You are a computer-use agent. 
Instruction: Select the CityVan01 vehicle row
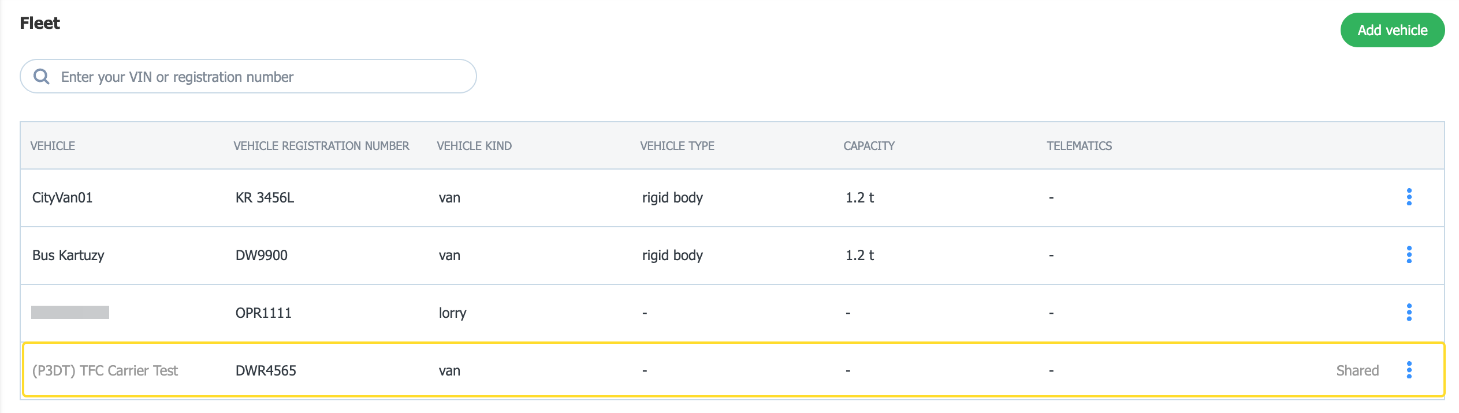pyautogui.click(x=62, y=198)
